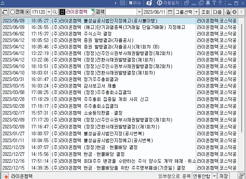Open 소송등의판결ㆍ결정 disclosure
The height and width of the screenshot is (179, 246).
120,113
